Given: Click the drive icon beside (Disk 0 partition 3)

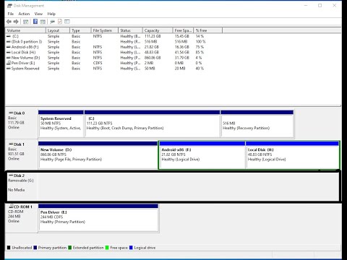Looking at the screenshot, I should 9,42.
